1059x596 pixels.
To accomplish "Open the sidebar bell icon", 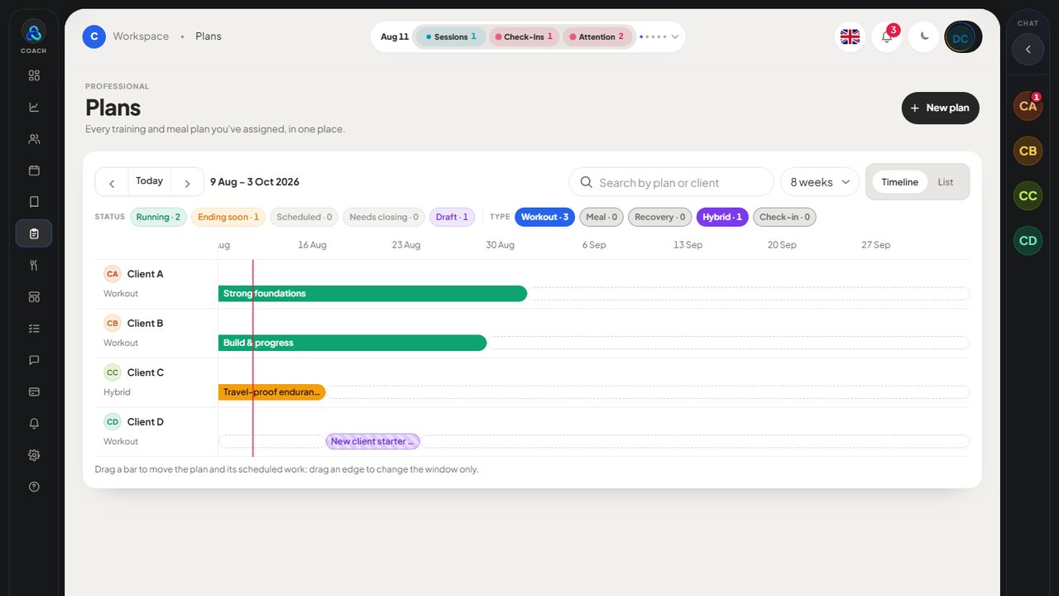I will pyautogui.click(x=34, y=423).
